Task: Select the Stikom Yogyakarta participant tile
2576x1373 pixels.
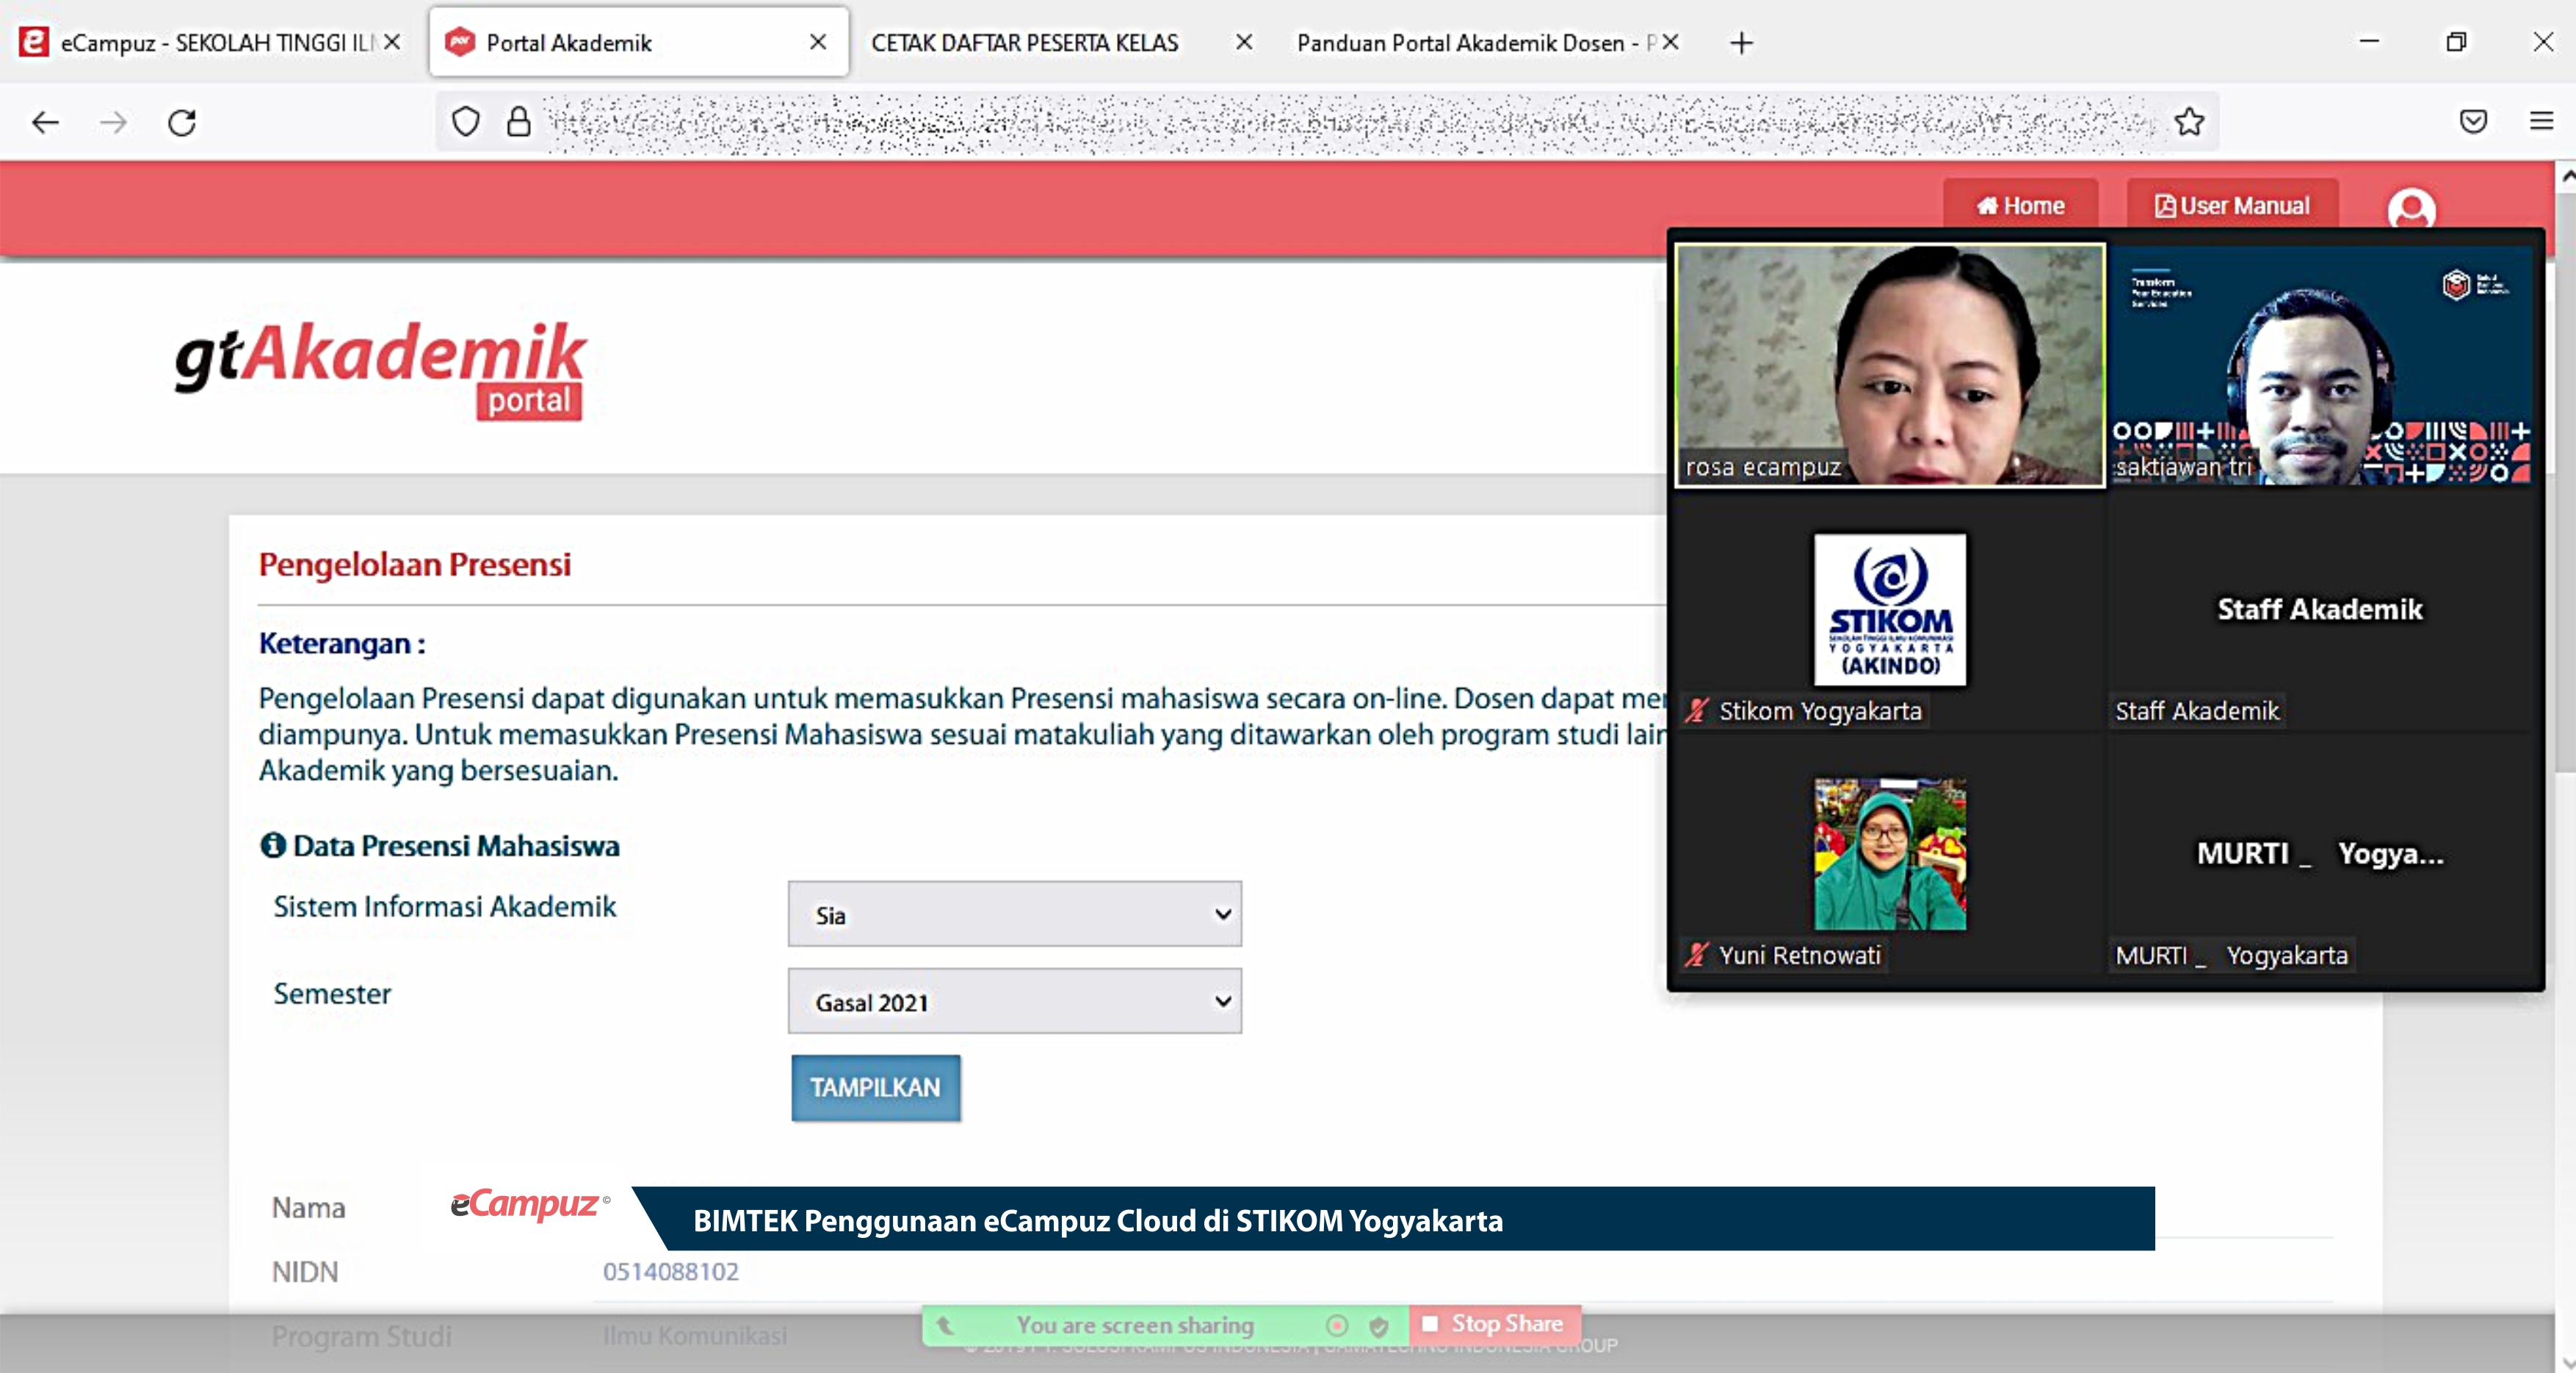Action: pyautogui.click(x=1890, y=610)
